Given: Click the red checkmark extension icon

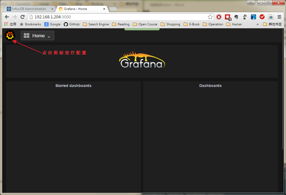Looking at the screenshot, I should pos(262,17).
